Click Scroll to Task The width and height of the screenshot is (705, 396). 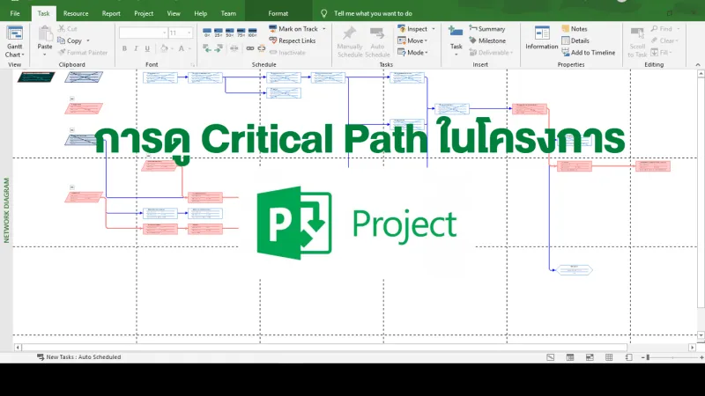637,42
